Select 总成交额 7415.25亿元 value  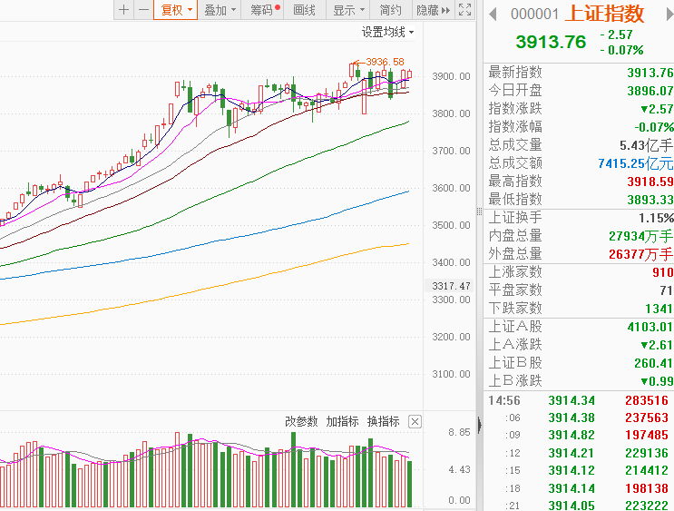click(636, 163)
